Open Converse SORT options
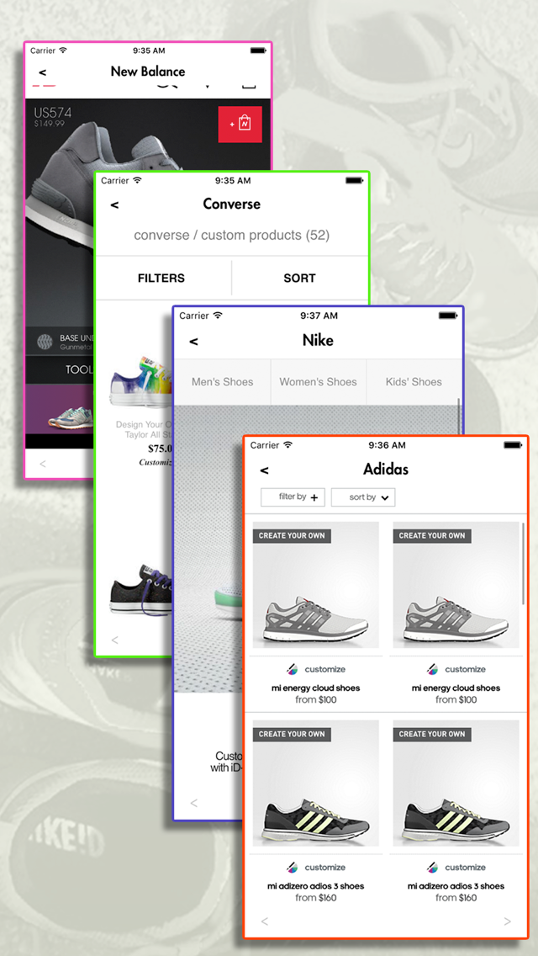538x956 pixels. click(300, 278)
